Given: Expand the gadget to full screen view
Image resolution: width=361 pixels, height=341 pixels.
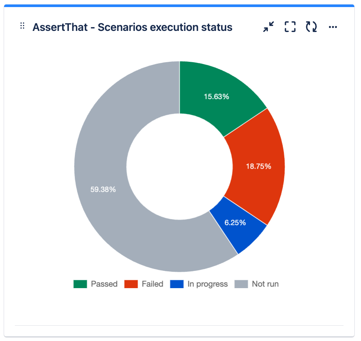Looking at the screenshot, I should tap(290, 27).
